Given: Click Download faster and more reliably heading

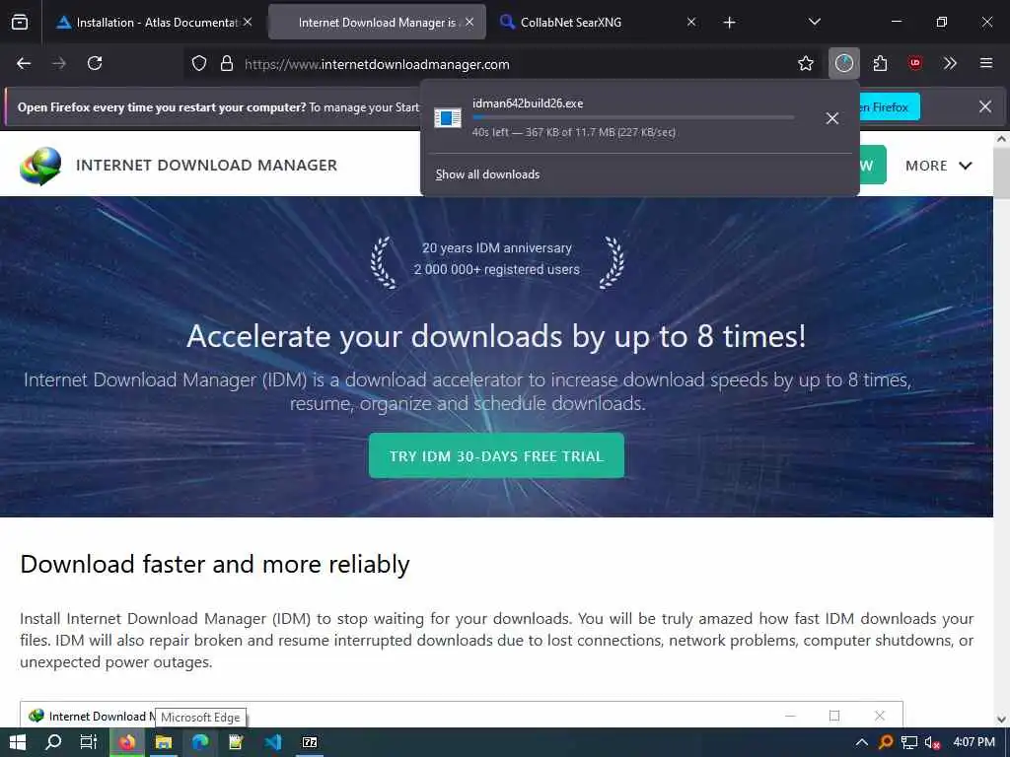Looking at the screenshot, I should 214,564.
